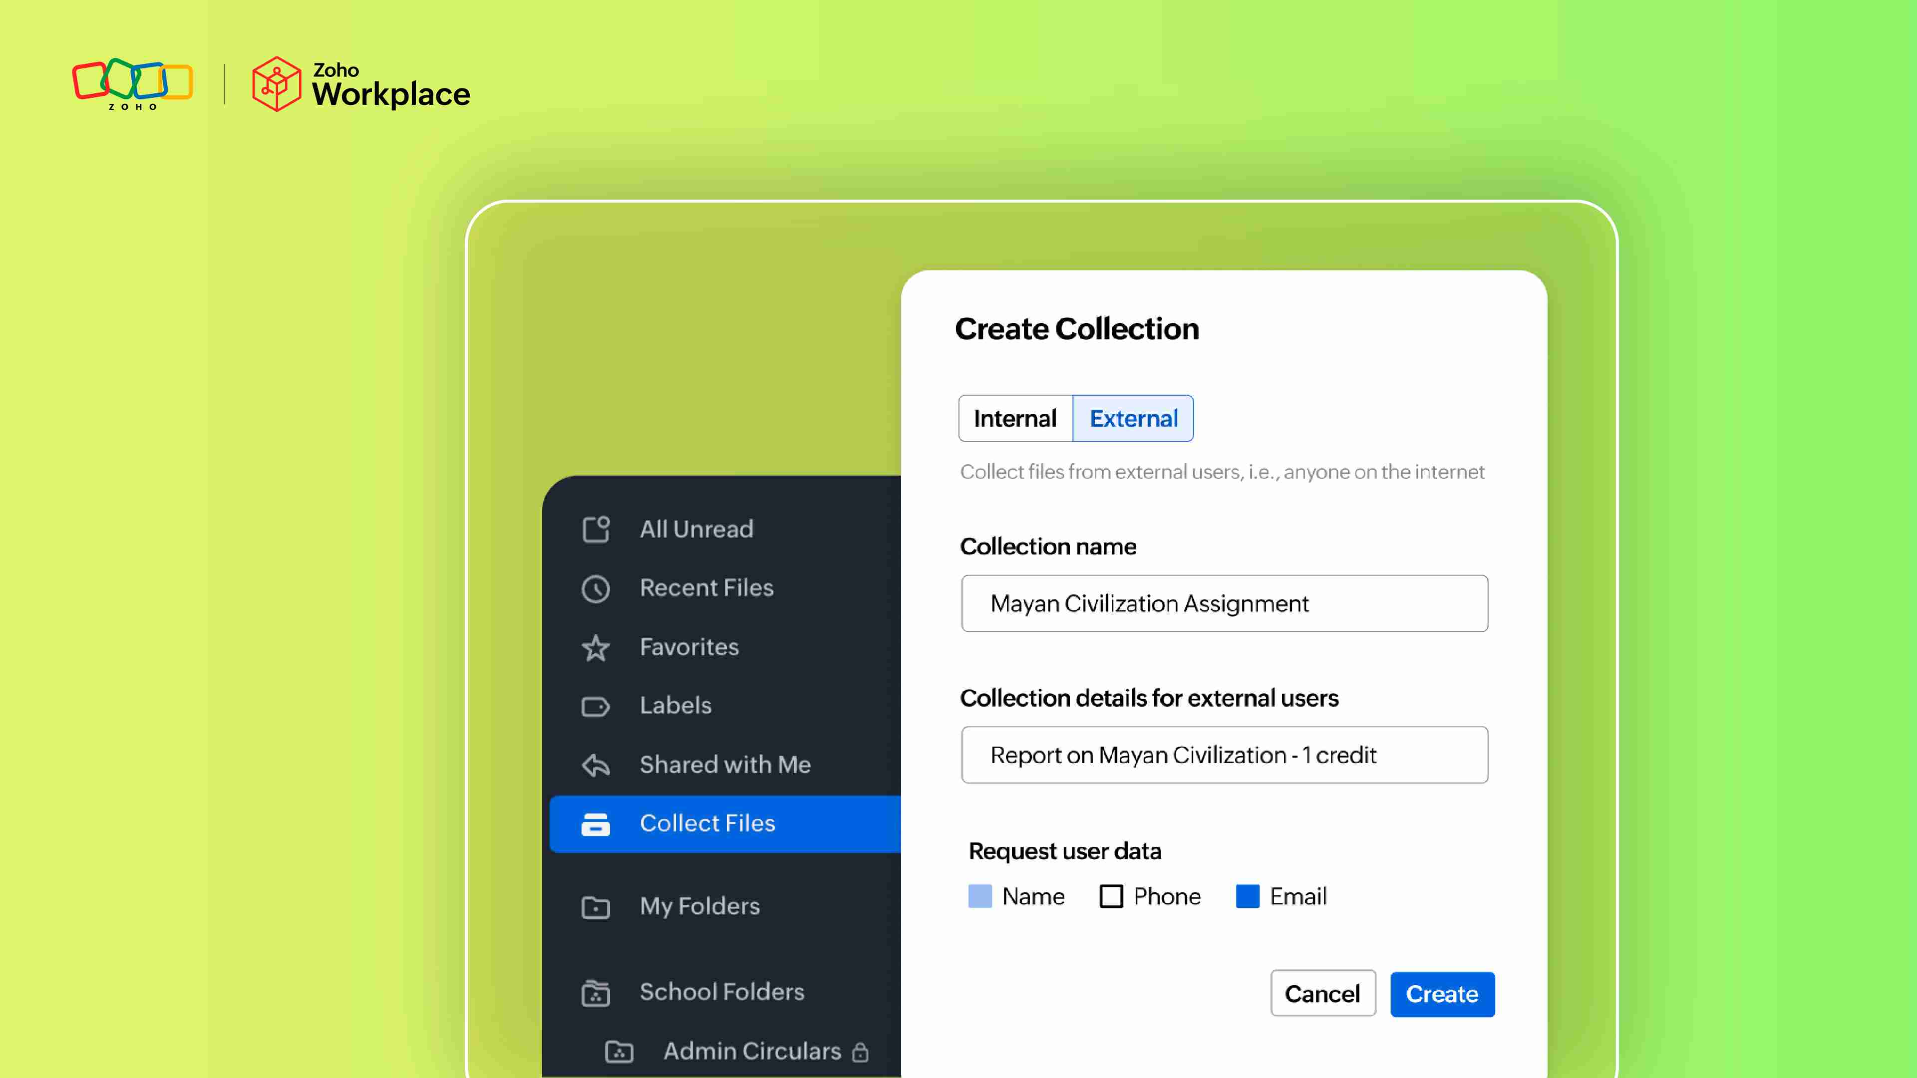
Task: Uncheck the Email checkbox
Action: (1247, 896)
